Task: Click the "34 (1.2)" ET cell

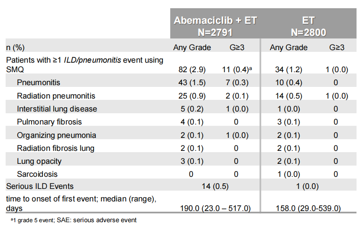Action: [289, 70]
